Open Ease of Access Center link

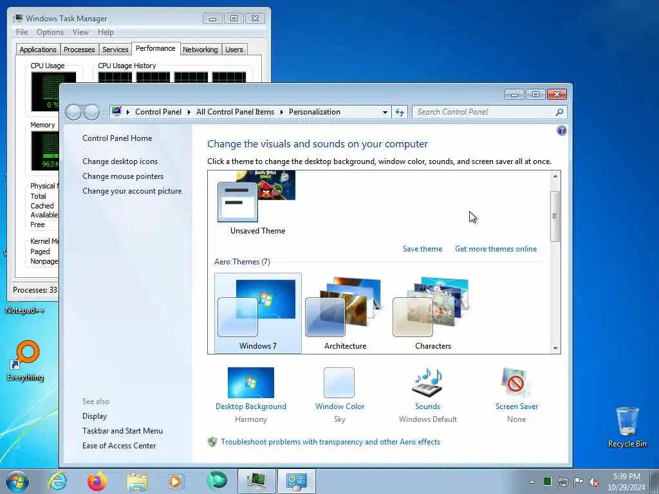[x=119, y=445]
